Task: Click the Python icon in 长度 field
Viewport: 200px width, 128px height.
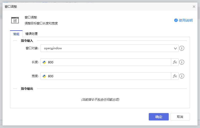Action: click(44, 62)
